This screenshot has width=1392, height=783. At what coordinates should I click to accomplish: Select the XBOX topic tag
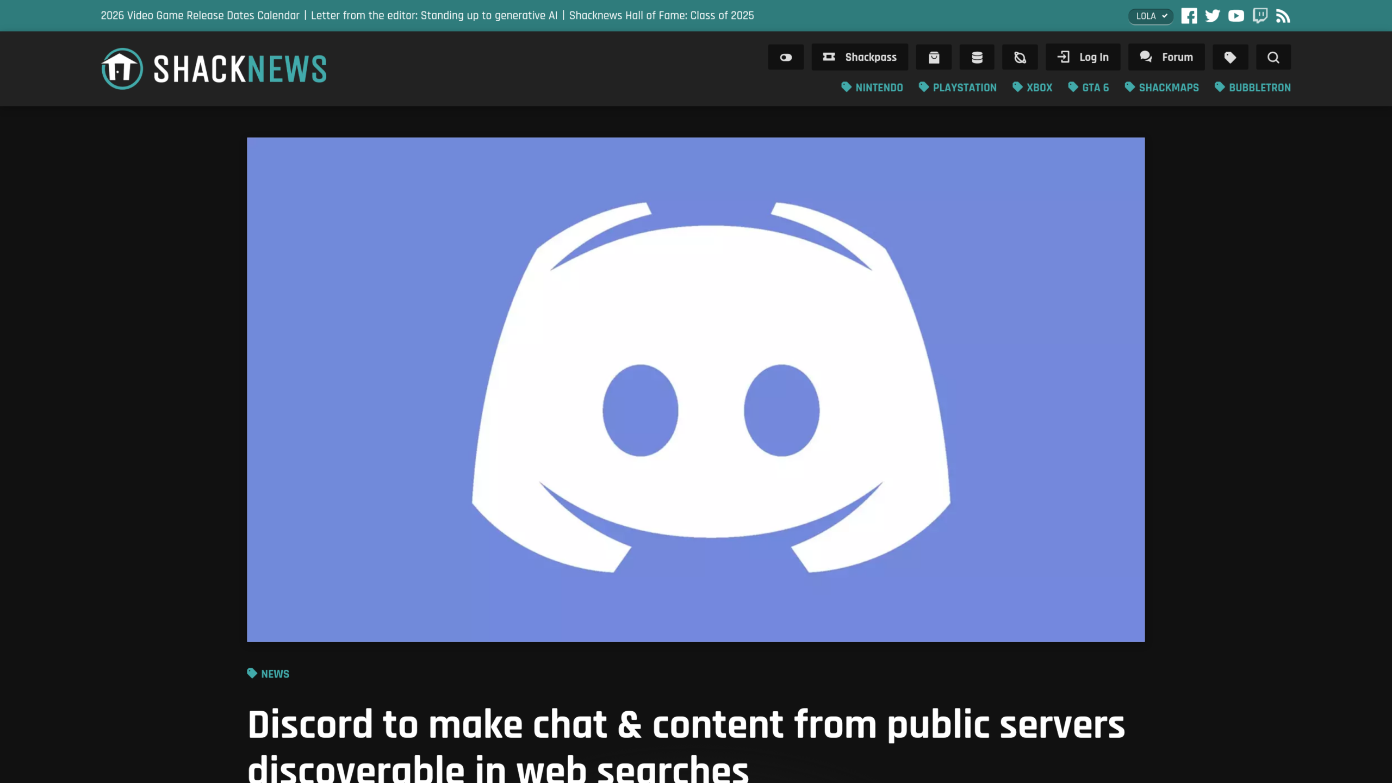pos(1033,88)
